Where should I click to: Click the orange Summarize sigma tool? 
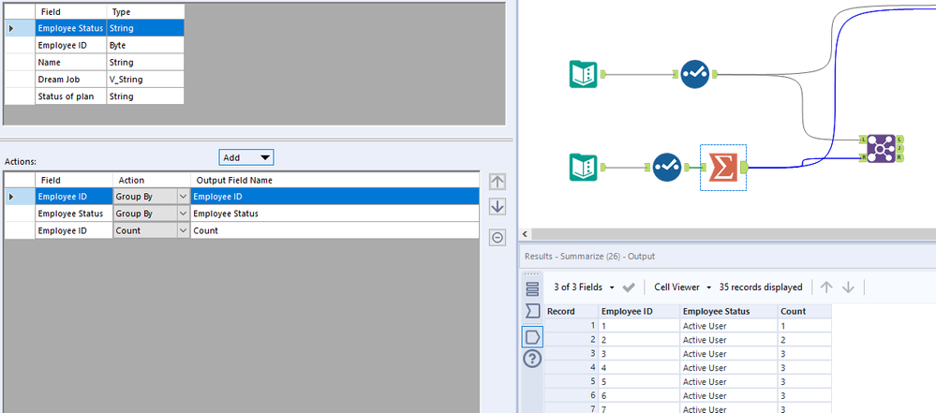722,168
